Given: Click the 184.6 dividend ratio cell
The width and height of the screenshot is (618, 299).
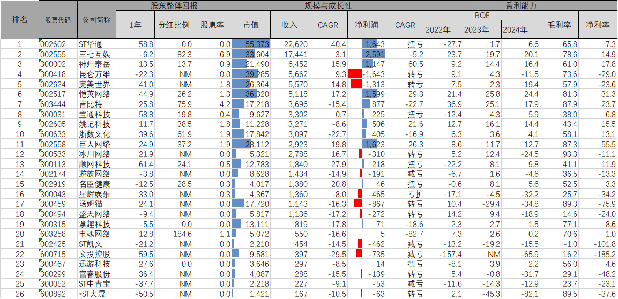Looking at the screenshot, I should (x=174, y=234).
